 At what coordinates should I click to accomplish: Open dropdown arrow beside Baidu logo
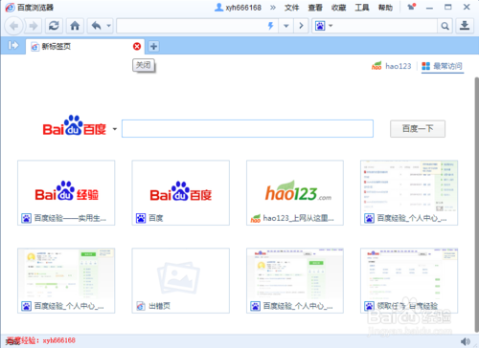click(115, 129)
